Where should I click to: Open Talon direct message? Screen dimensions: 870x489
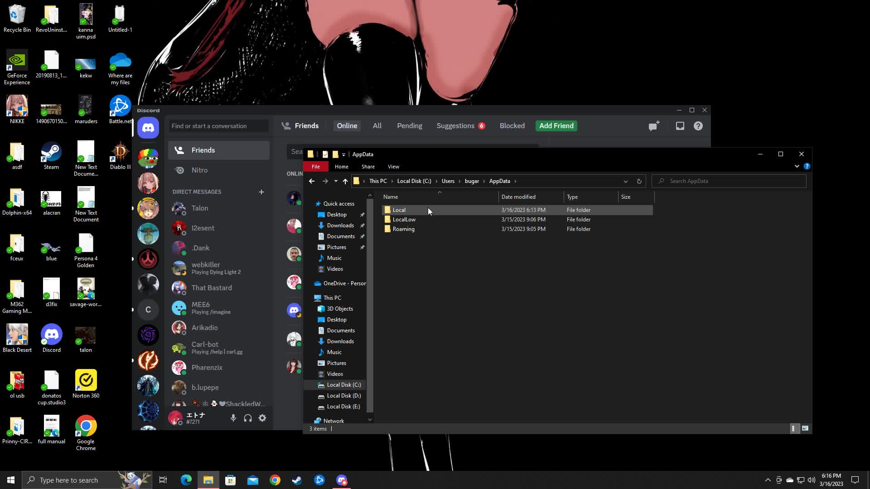pyautogui.click(x=200, y=208)
